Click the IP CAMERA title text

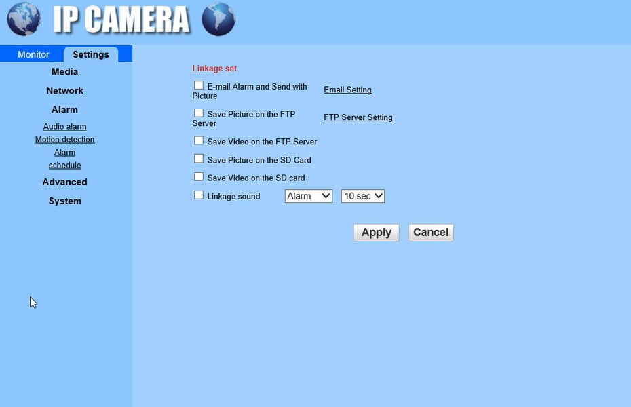point(121,19)
